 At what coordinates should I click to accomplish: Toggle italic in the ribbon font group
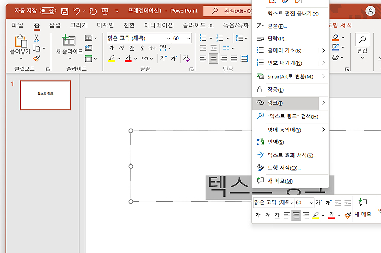pyautogui.click(x=122, y=48)
